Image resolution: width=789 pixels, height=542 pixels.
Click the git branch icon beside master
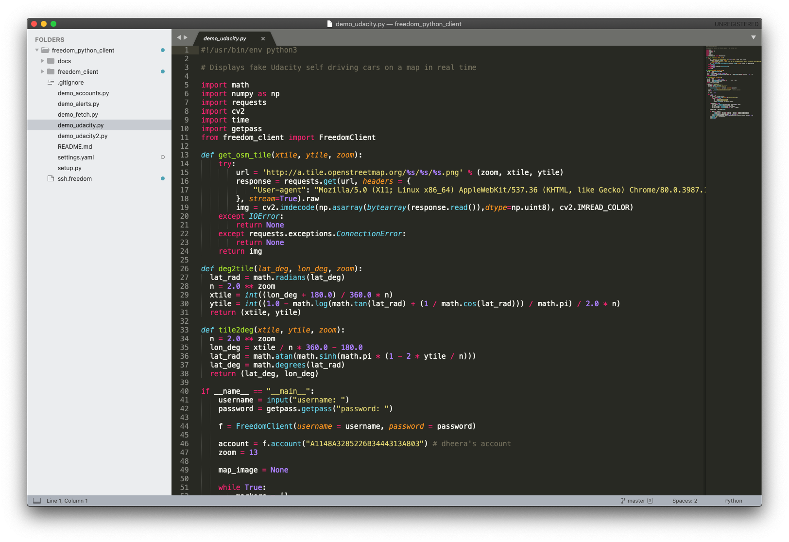[x=623, y=501]
